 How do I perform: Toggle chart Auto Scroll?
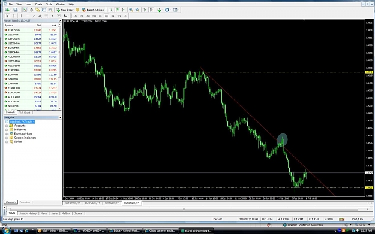point(145,10)
